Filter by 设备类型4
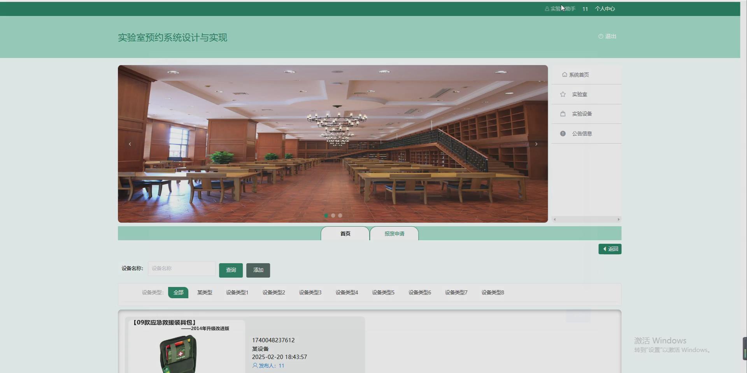Screen dimensions: 747x373 (x=347, y=293)
